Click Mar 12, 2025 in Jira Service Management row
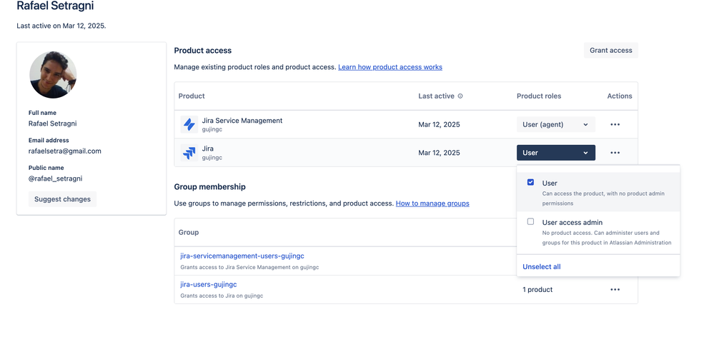 click(x=439, y=125)
